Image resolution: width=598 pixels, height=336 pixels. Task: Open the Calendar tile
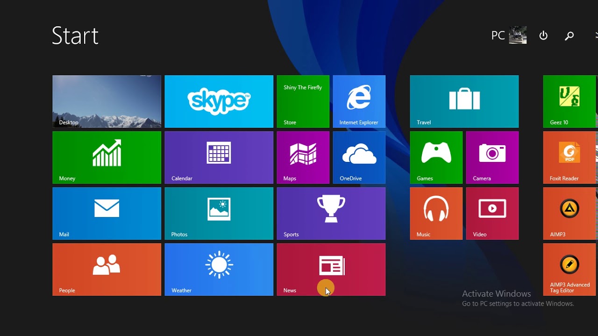(219, 157)
